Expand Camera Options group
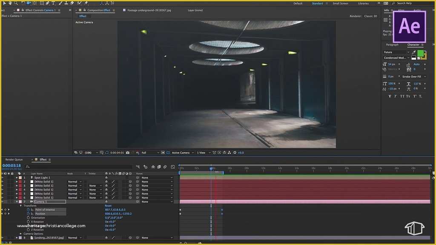Image resolution: width=436 pixels, height=245 pixels. point(21,234)
